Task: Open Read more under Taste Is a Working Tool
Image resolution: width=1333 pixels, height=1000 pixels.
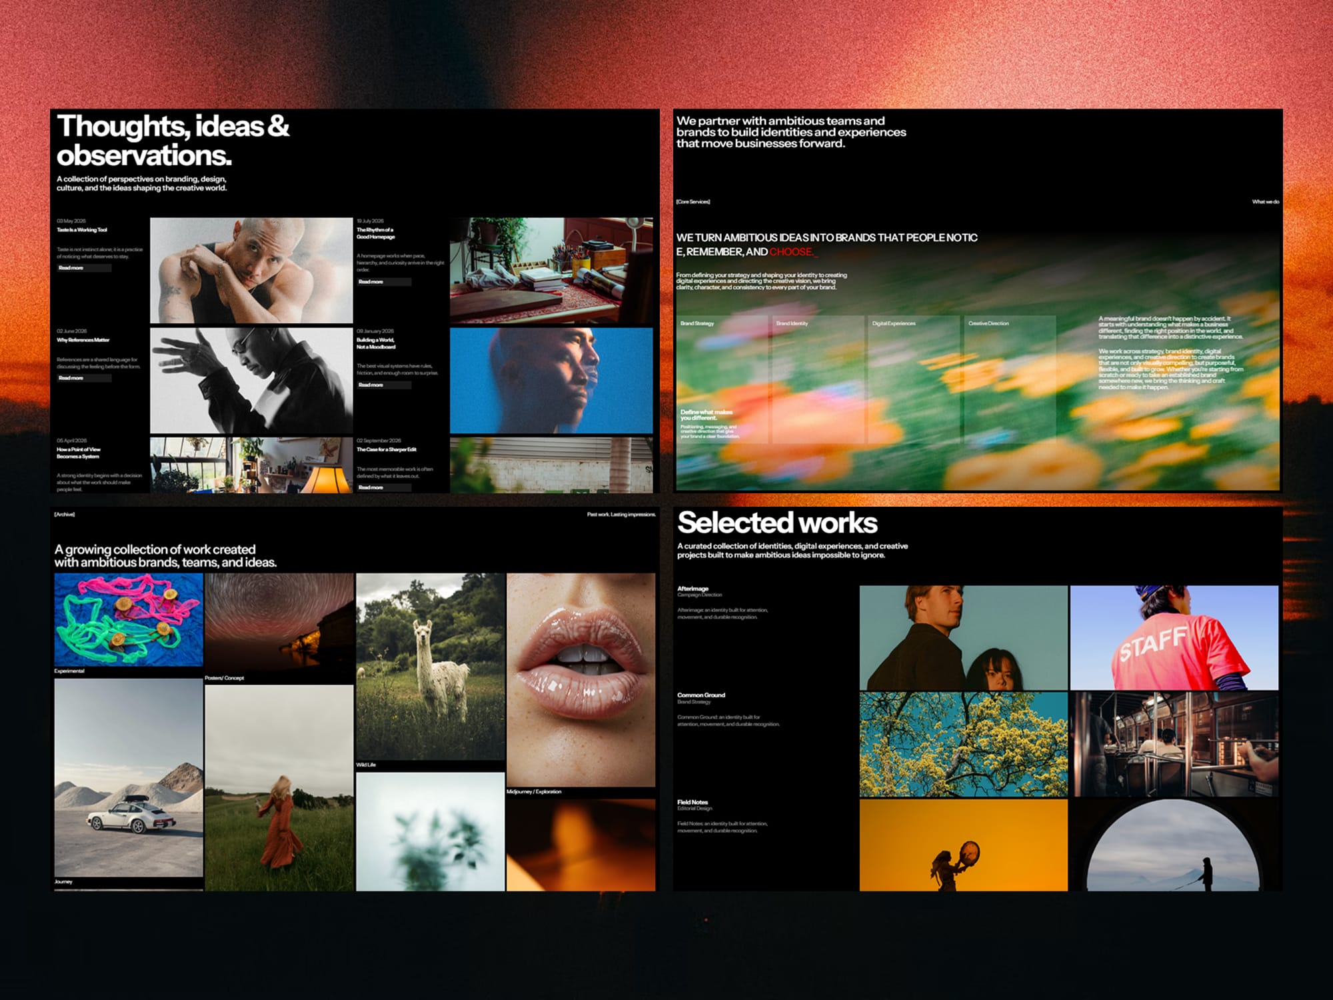Action: point(84,268)
